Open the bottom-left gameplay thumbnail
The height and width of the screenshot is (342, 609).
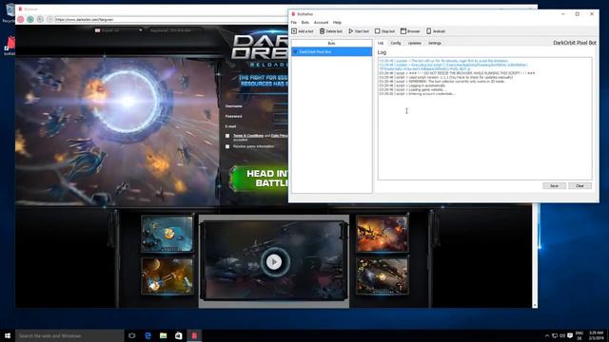pyautogui.click(x=167, y=276)
